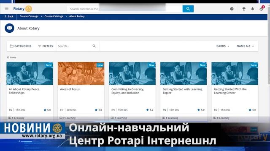This screenshot has height=151, width=270.
Task: Click the New badge on Areas of Focus
Action: (x=100, y=65)
